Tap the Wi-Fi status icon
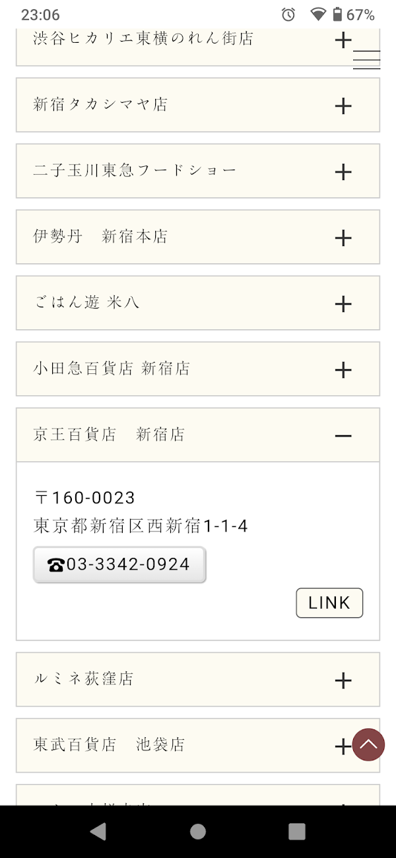 point(318,15)
